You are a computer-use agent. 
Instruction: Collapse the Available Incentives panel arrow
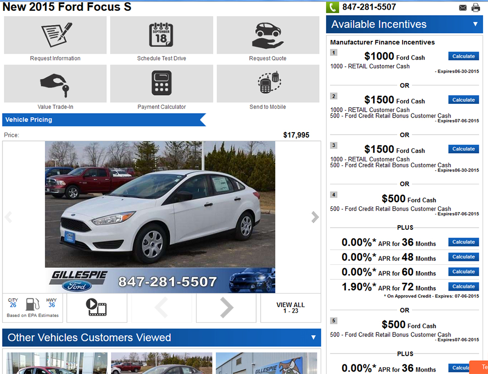point(475,24)
